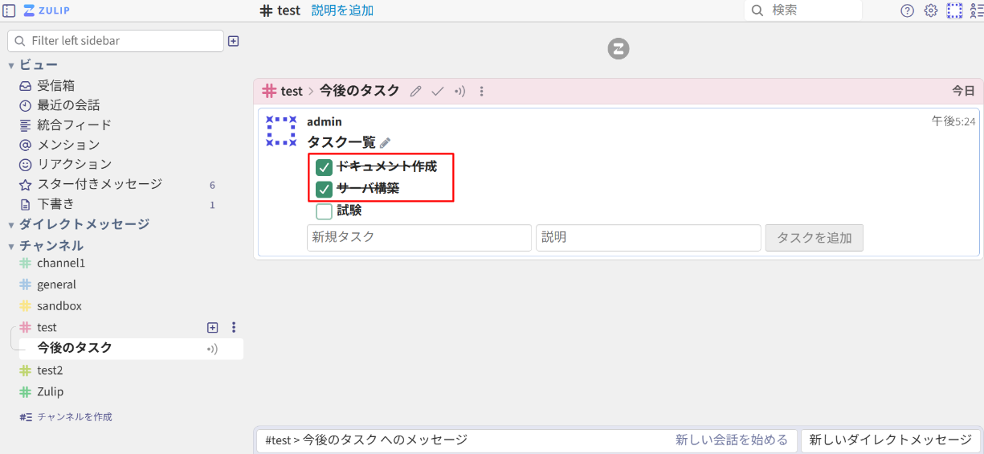Viewport: 984px width, 454px height.
Task: Toggle the user list sidebar icon
Action: click(x=977, y=10)
